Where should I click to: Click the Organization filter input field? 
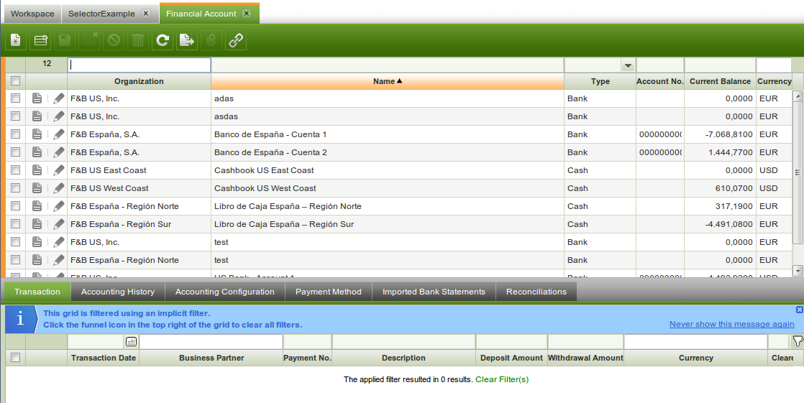coord(139,65)
